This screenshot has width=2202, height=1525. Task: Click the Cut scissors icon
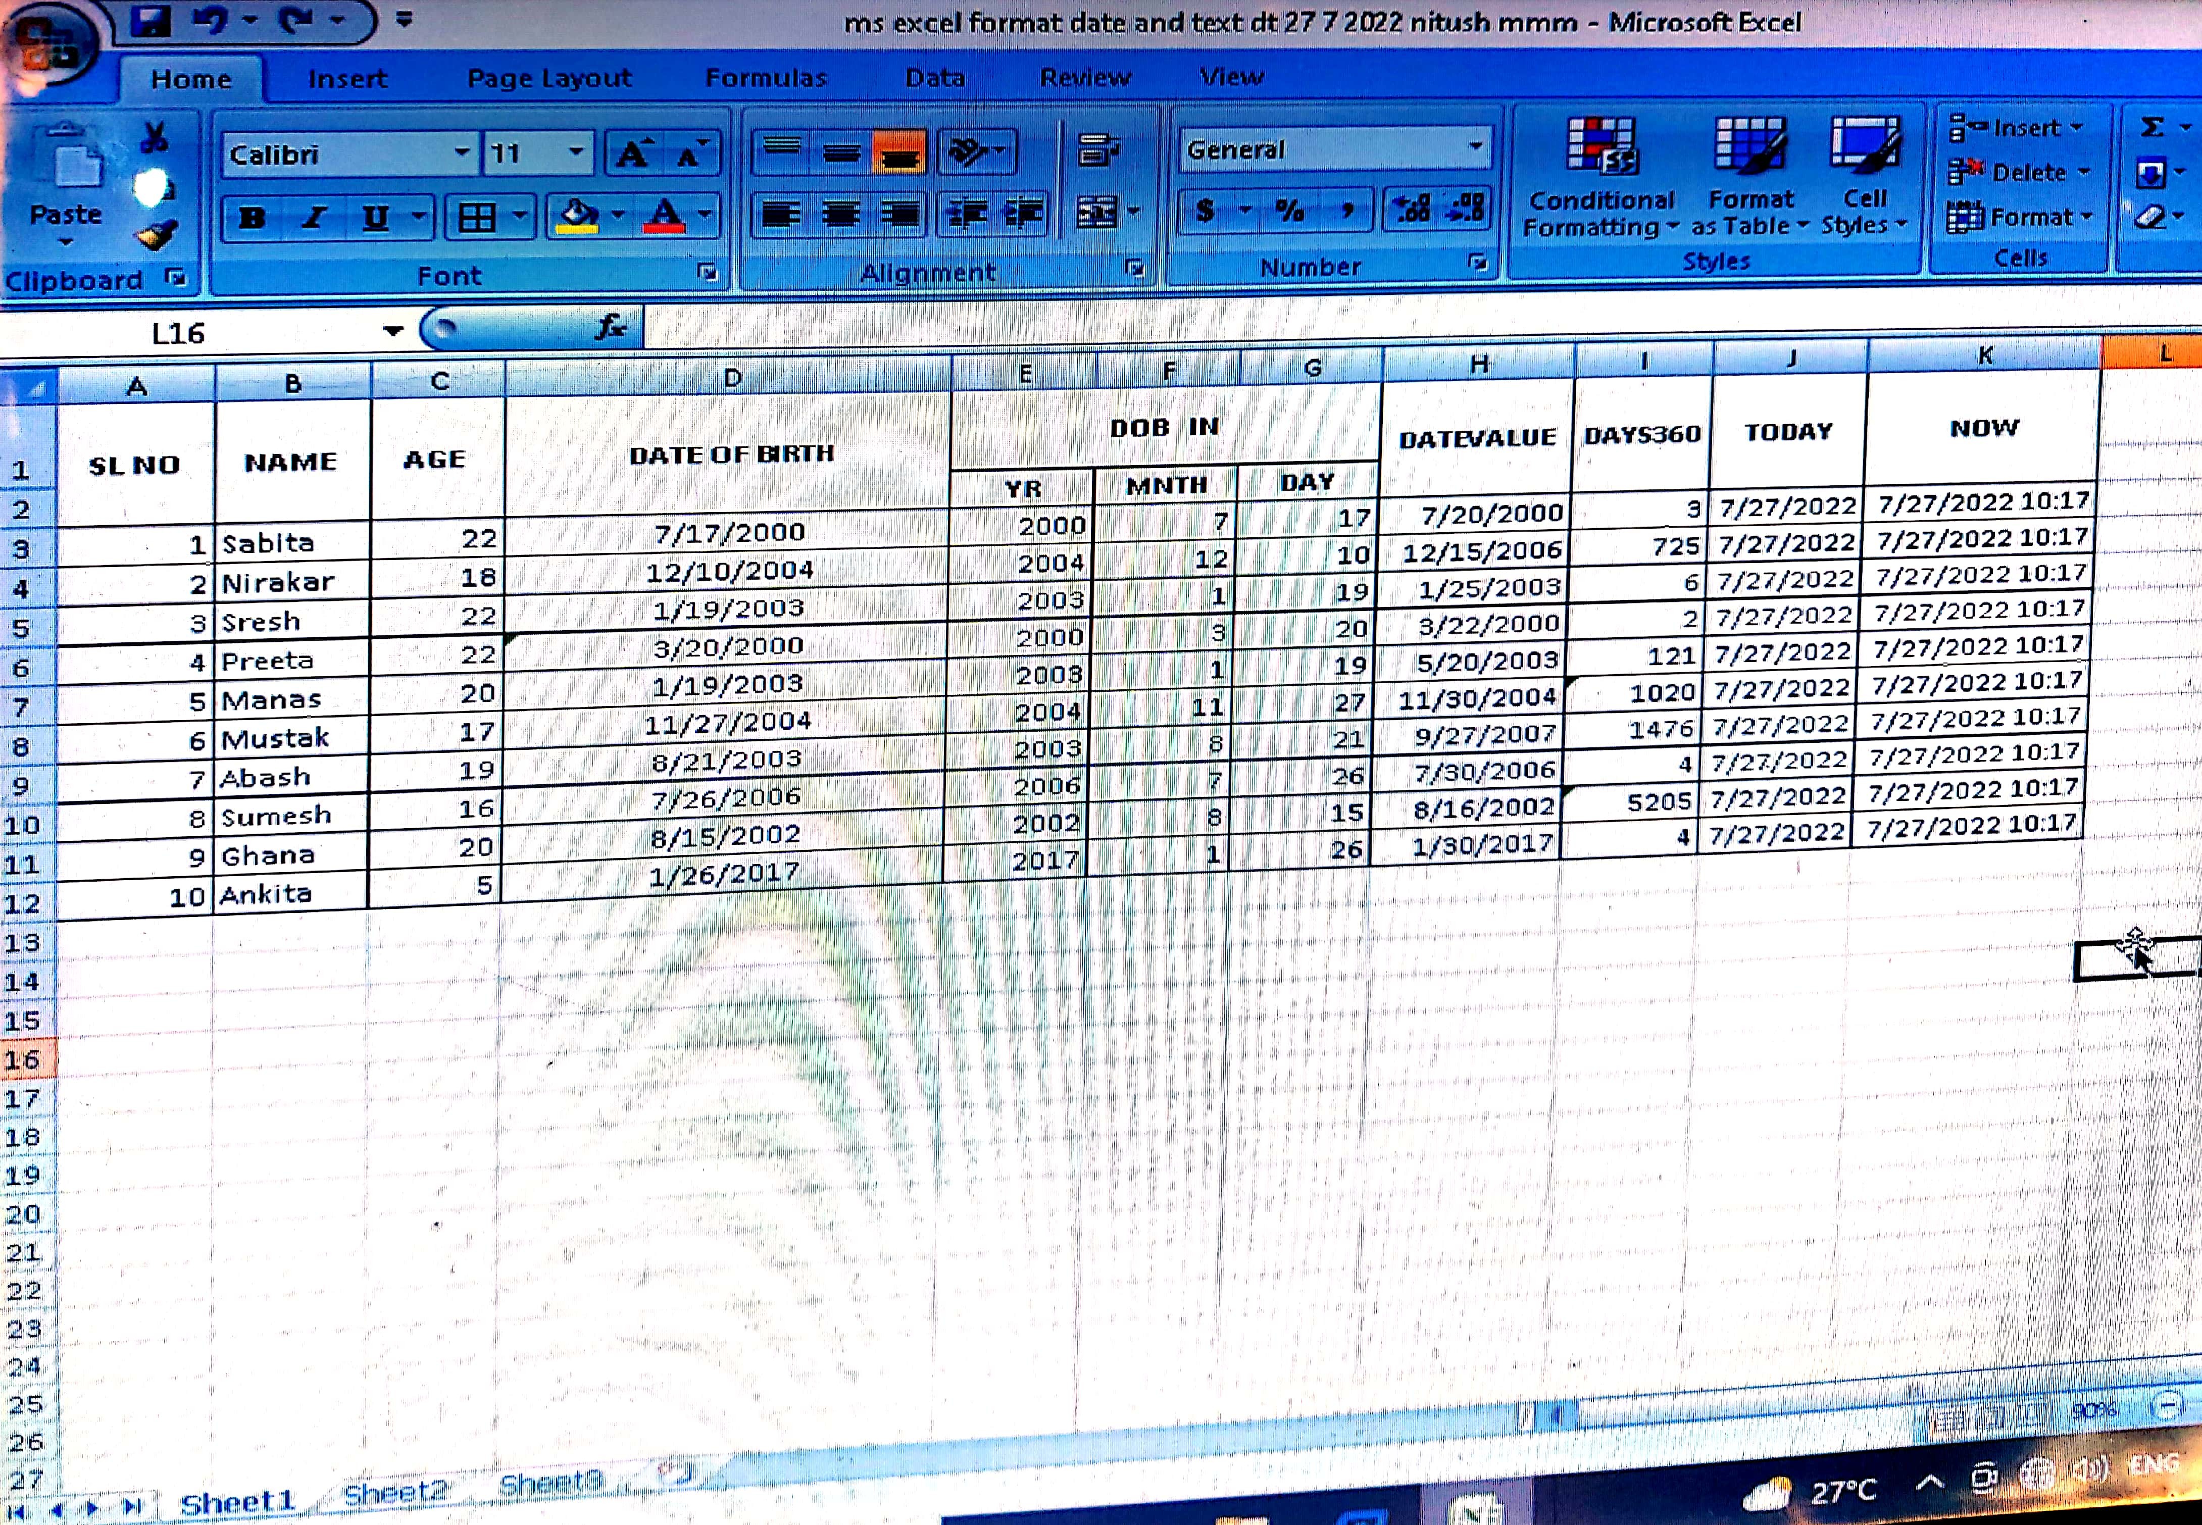(x=154, y=138)
